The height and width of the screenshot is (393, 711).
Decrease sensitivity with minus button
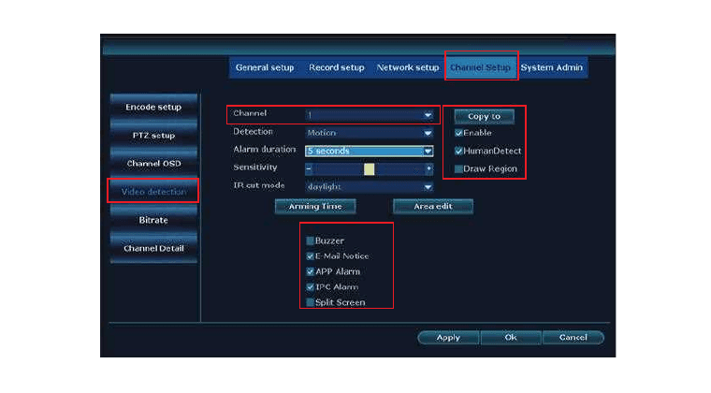pyautogui.click(x=309, y=169)
